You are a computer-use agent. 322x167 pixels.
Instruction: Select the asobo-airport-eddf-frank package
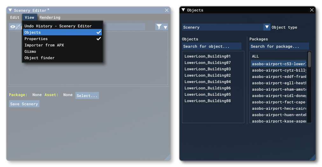[x=278, y=76]
